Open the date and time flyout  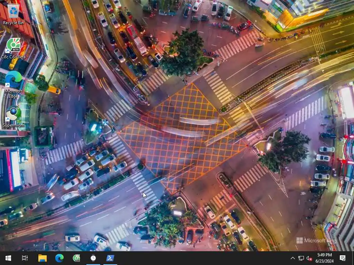tap(324, 258)
